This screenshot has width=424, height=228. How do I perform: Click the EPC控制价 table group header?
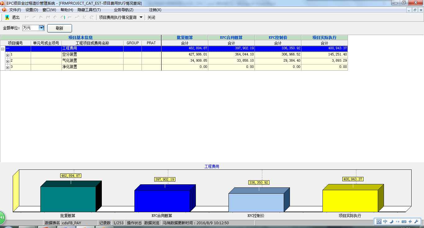(278, 38)
